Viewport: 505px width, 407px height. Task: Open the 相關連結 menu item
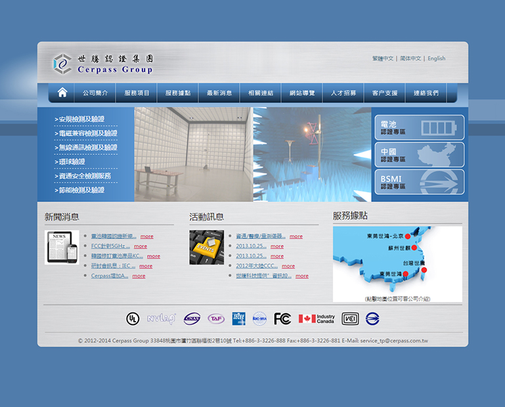(x=261, y=93)
